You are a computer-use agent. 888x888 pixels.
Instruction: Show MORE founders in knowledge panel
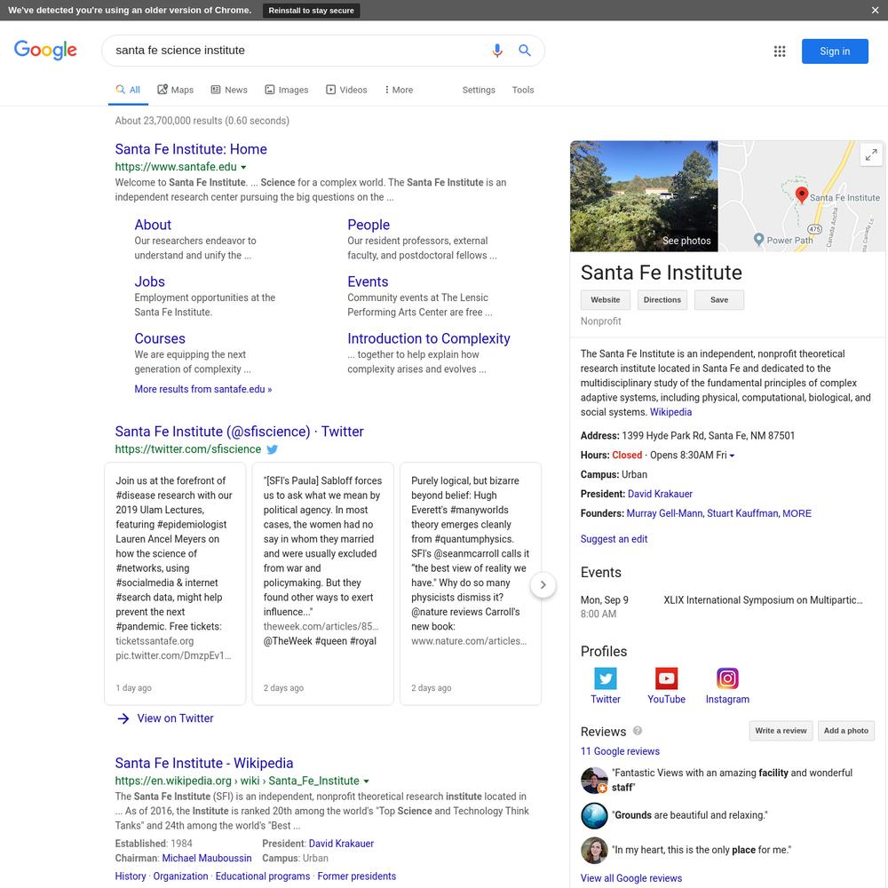pos(797,513)
